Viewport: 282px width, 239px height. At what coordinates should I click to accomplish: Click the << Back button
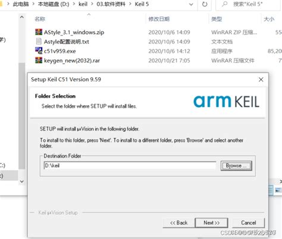(179, 223)
